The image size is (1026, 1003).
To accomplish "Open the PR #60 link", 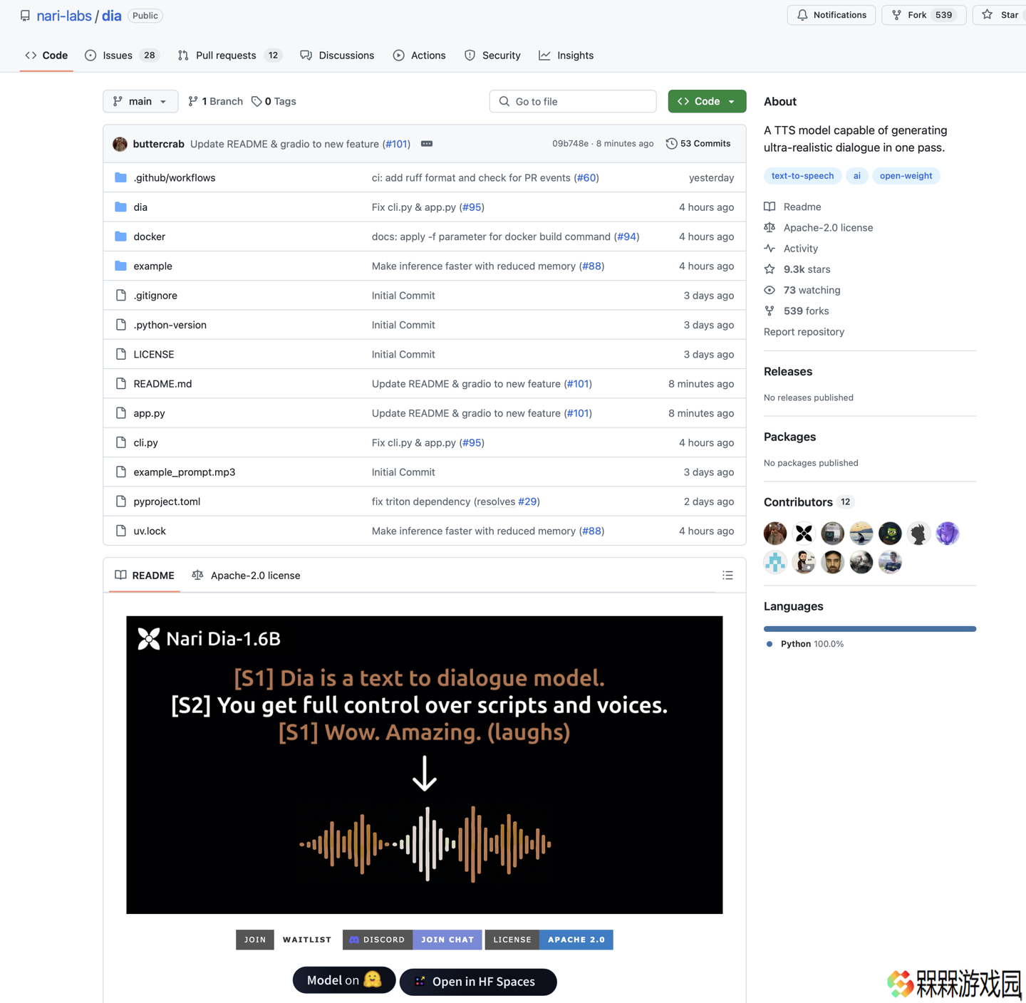I will [586, 177].
